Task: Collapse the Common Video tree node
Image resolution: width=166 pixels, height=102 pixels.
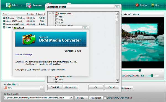Action: (x=50, y=14)
